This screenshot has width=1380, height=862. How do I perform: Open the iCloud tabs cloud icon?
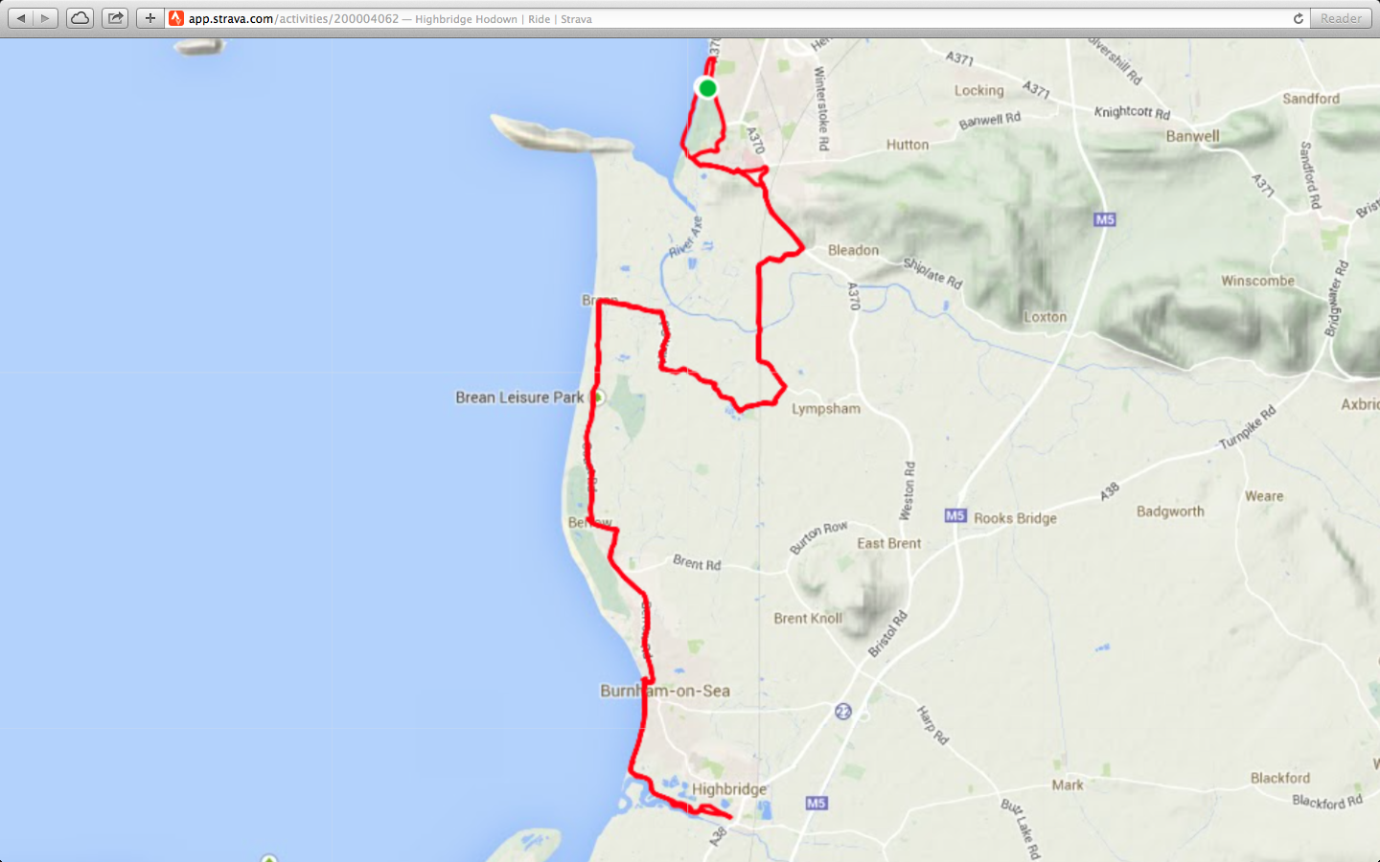point(80,18)
